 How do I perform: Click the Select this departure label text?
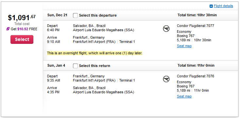pos(98,15)
